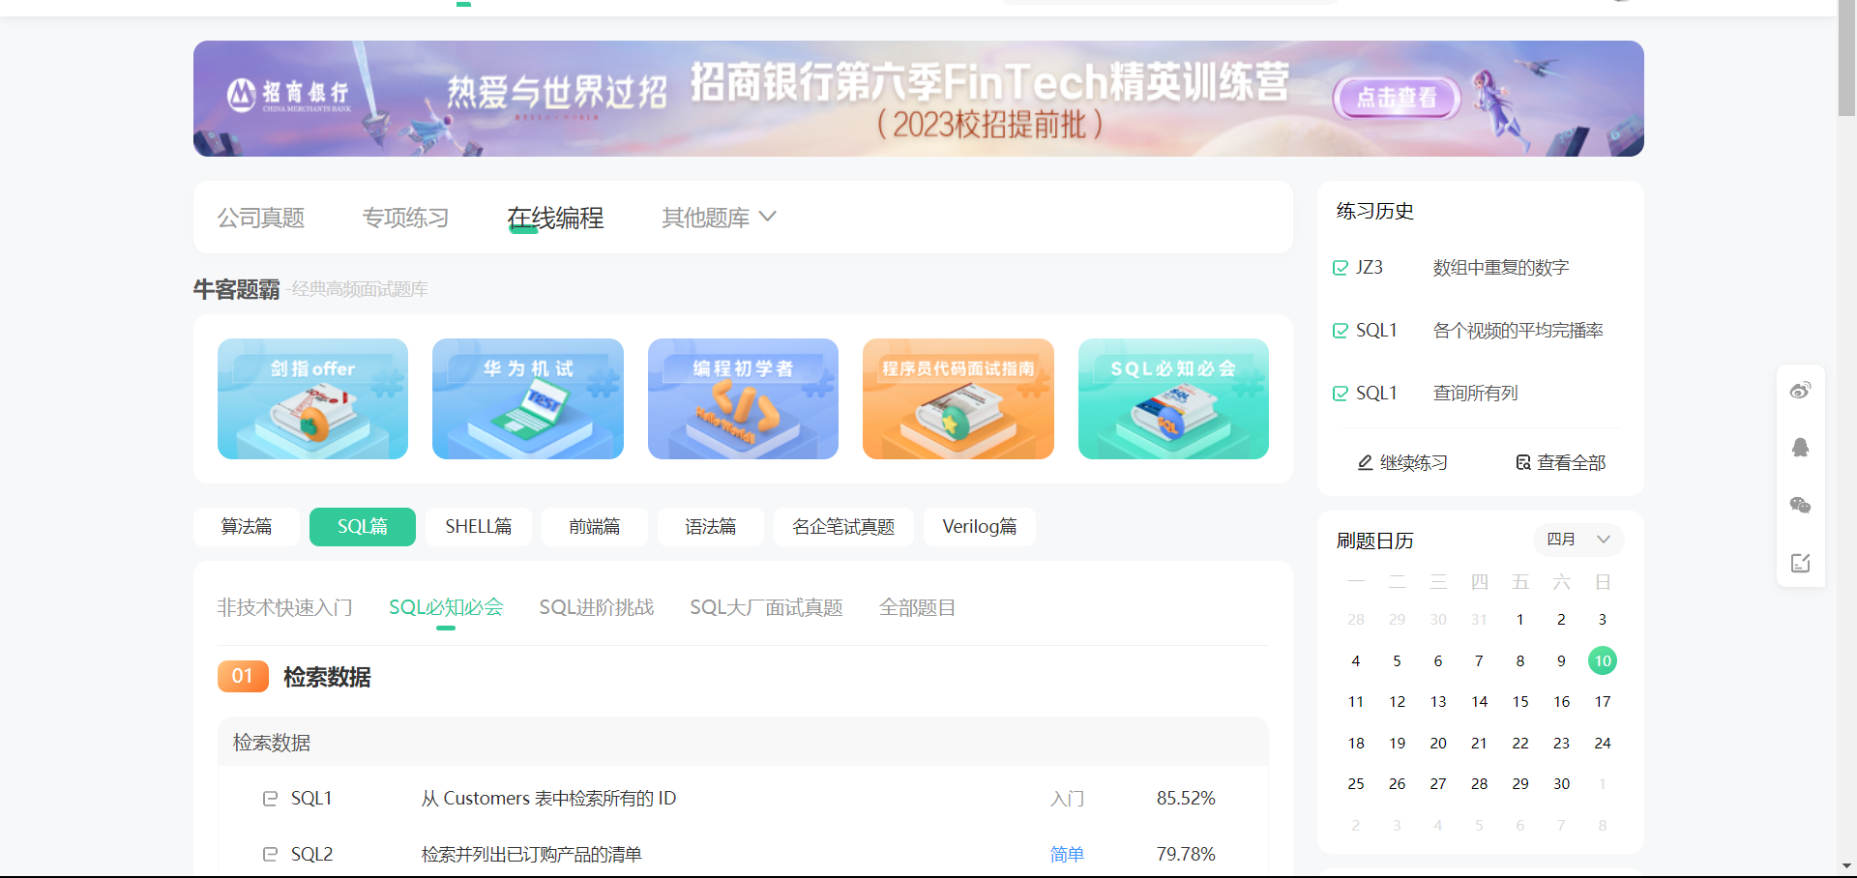The width and height of the screenshot is (1857, 878).
Task: Select calendar date 10
Action: 1603,660
